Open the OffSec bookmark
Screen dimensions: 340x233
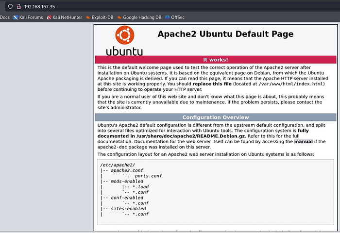click(175, 17)
